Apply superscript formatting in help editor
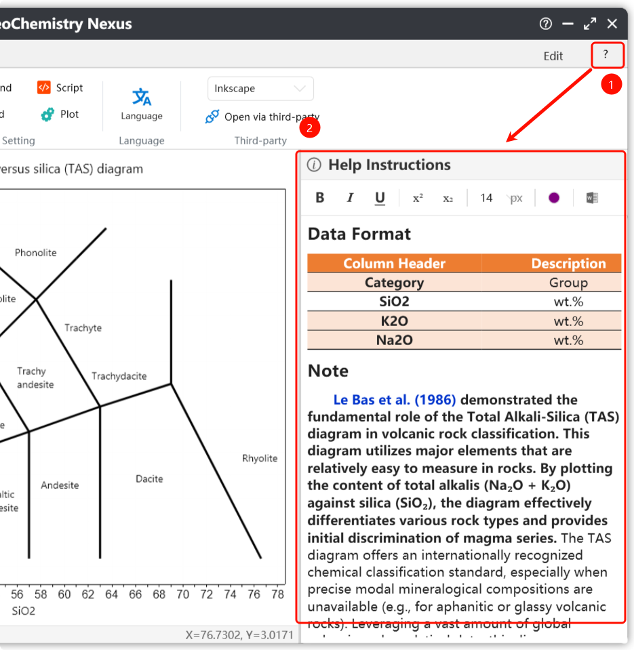This screenshot has width=634, height=650. tap(418, 198)
